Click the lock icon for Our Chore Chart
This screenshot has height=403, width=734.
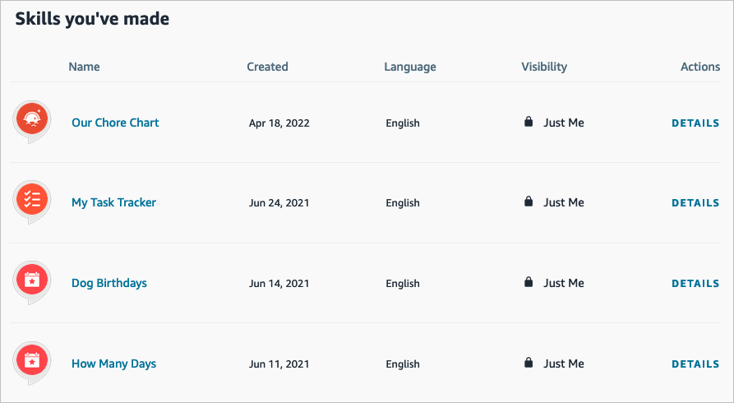[529, 122]
